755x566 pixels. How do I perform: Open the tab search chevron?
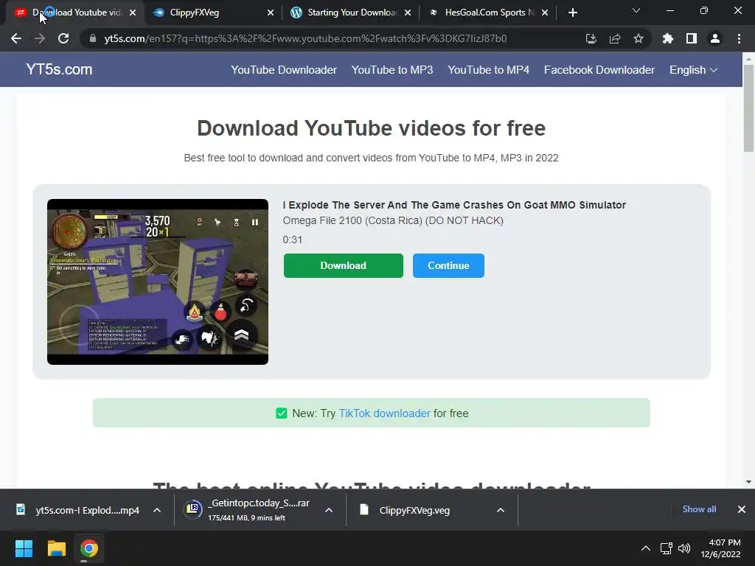pyautogui.click(x=636, y=10)
